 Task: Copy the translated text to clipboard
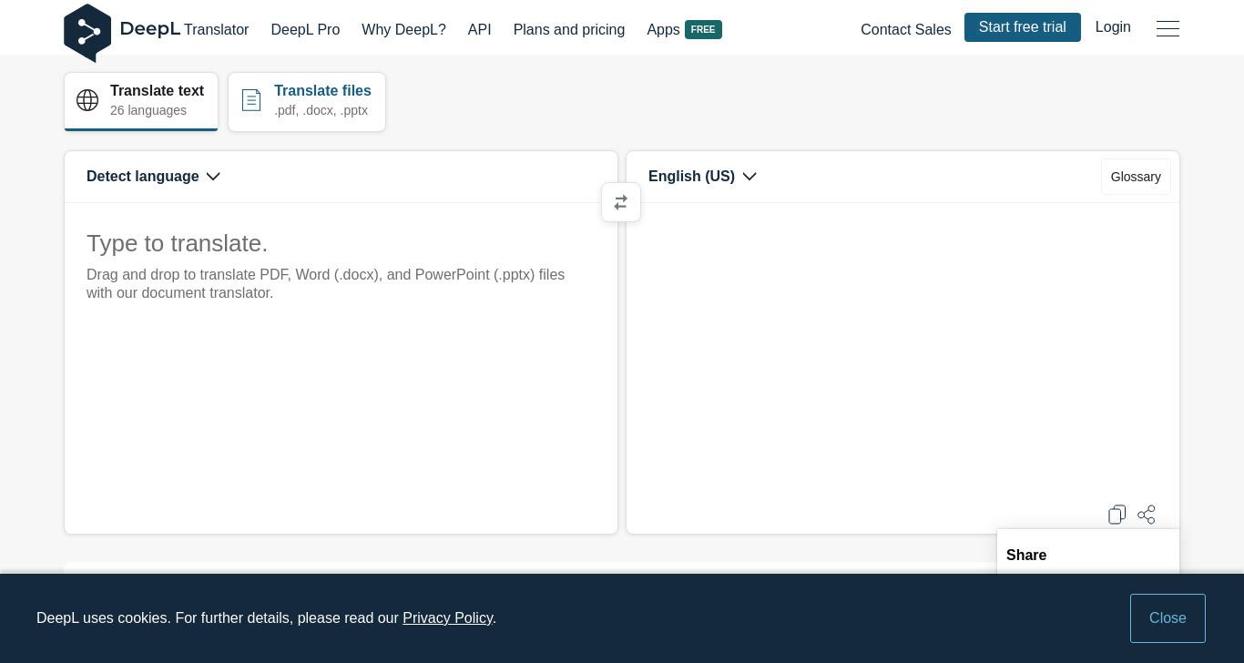pos(1117,515)
